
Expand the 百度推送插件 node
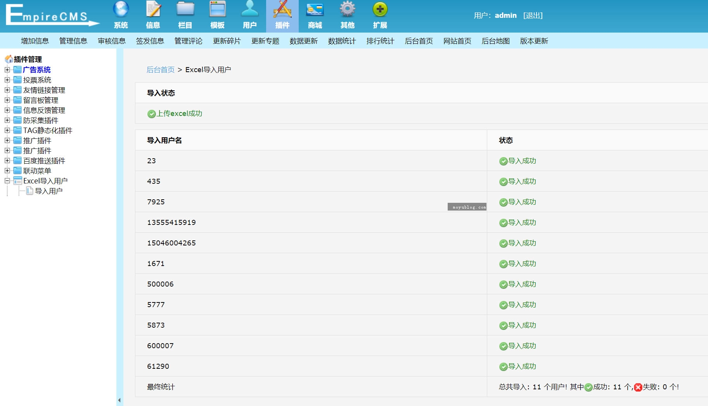tap(7, 161)
